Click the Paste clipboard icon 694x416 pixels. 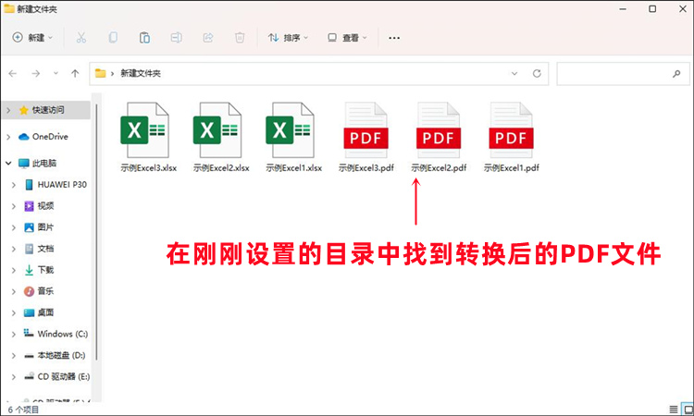coord(144,38)
